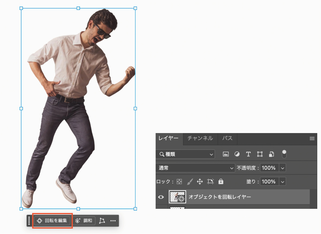Filter layers by pixel image icon

tap(226, 154)
